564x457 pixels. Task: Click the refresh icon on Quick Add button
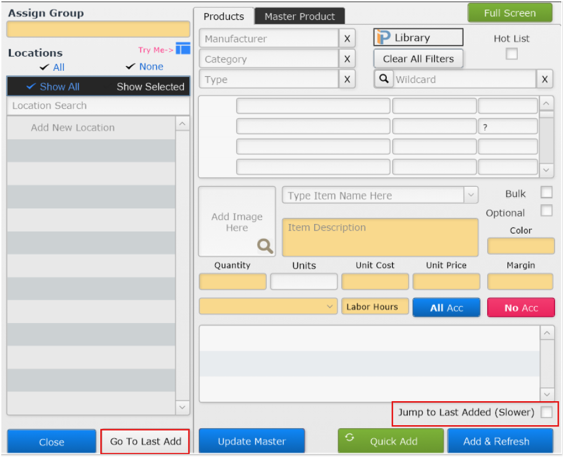[x=350, y=441]
